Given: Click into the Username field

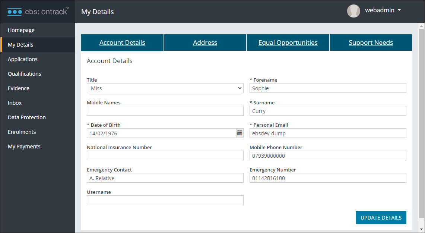Looking at the screenshot, I should (x=165, y=200).
